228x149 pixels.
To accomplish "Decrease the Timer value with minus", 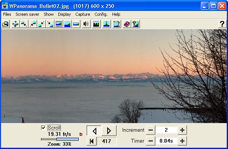I will [150, 141].
